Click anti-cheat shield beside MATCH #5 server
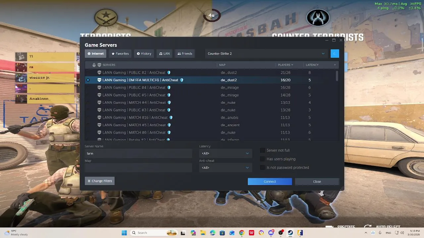This screenshot has height=238, width=424. (x=169, y=125)
